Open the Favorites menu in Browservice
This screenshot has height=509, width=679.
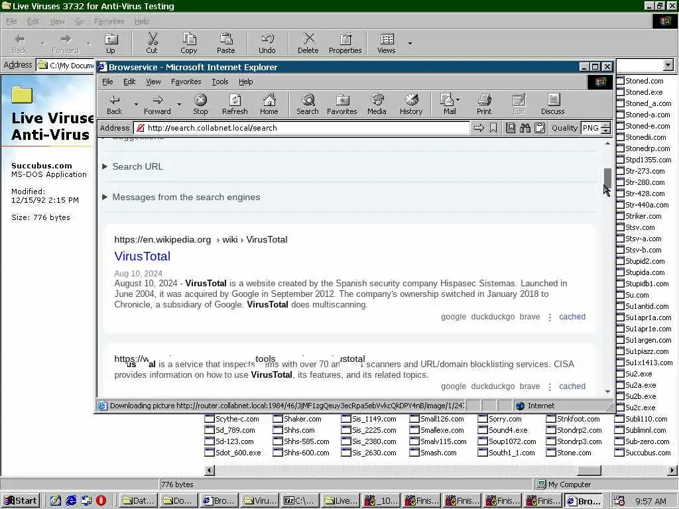pos(186,82)
